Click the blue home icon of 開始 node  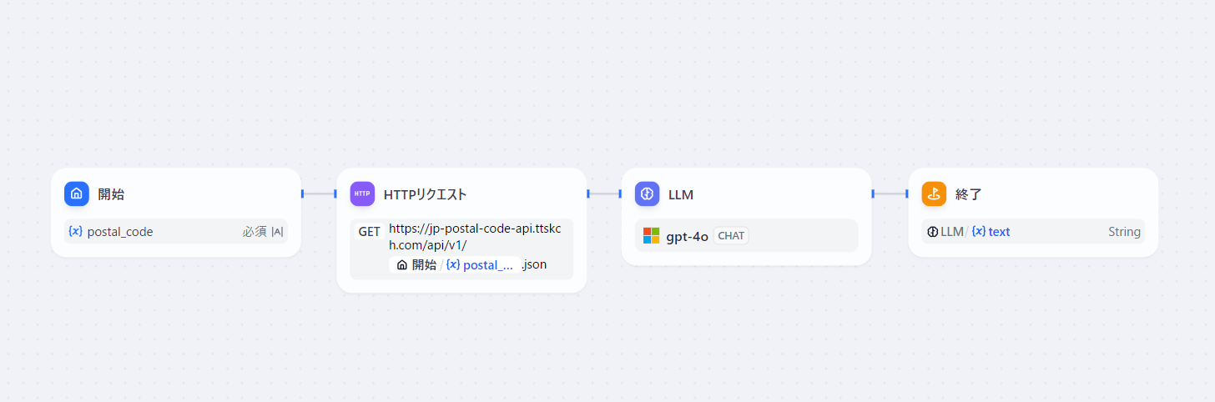77,193
